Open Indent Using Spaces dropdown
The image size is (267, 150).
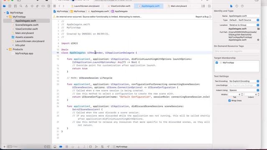244,90
